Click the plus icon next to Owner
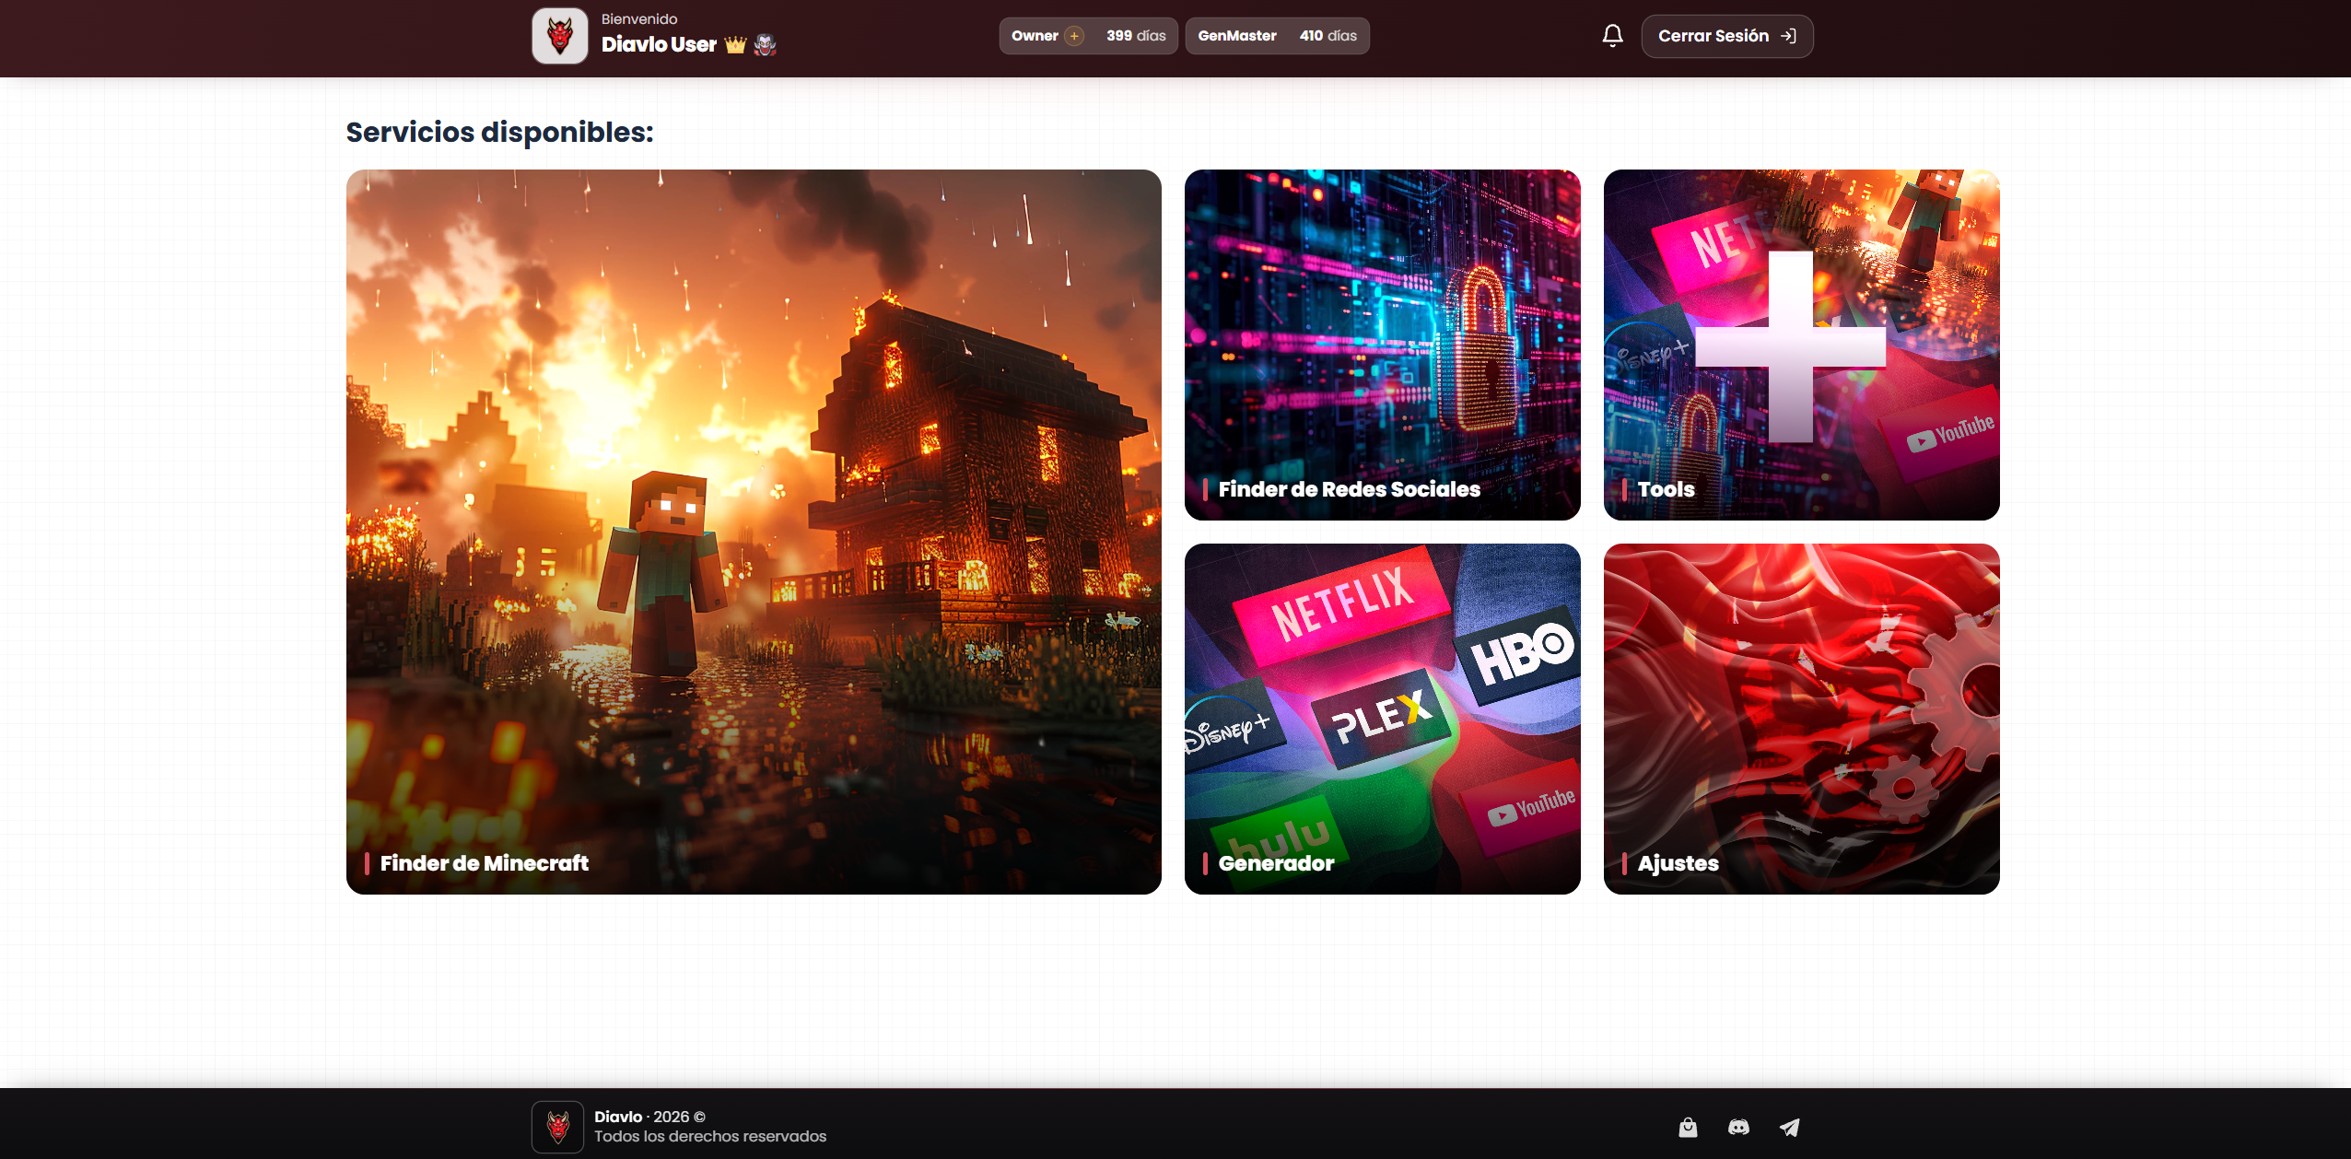Image resolution: width=2351 pixels, height=1159 pixels. (1074, 36)
